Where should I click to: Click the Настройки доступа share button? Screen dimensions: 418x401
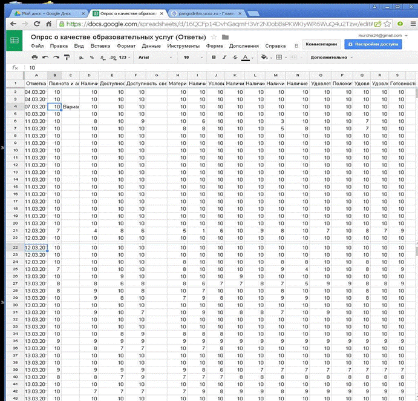click(x=373, y=44)
